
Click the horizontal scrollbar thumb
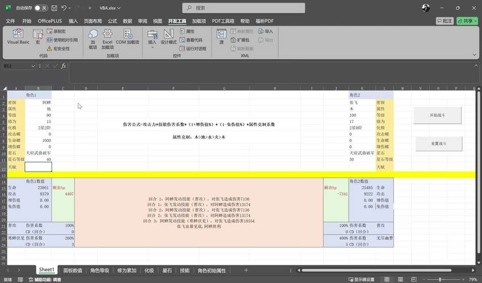[x=377, y=270]
